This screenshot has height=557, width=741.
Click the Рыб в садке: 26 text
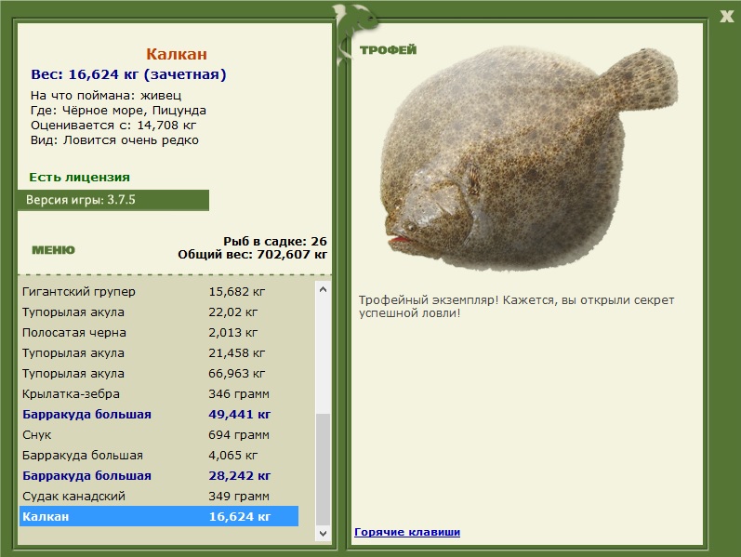pos(275,241)
